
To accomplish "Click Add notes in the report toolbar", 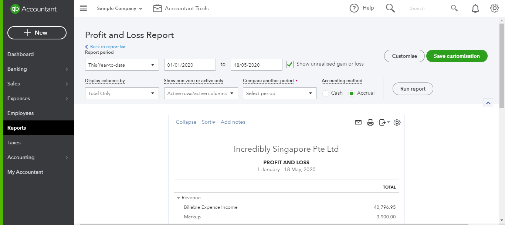I will click(x=233, y=122).
